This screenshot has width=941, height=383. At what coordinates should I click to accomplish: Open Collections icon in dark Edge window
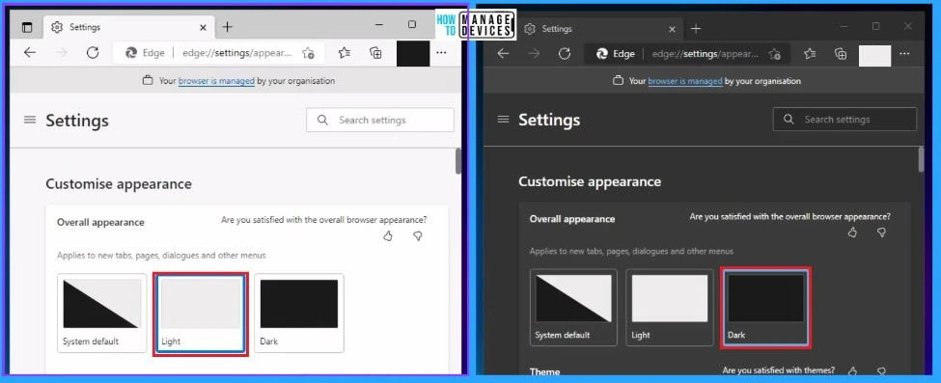[x=841, y=54]
